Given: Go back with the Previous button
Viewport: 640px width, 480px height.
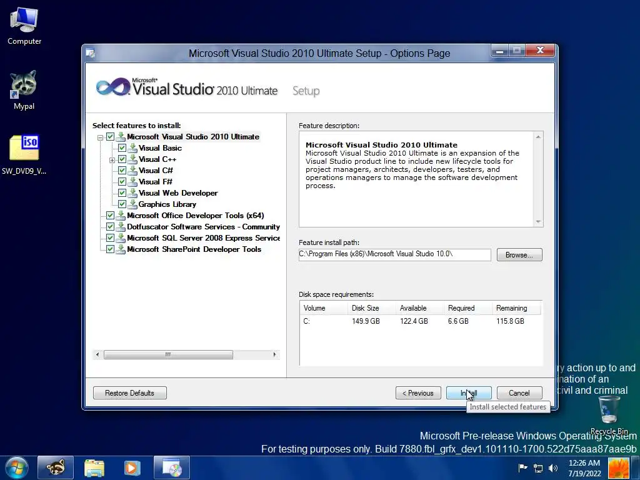Looking at the screenshot, I should [x=418, y=392].
